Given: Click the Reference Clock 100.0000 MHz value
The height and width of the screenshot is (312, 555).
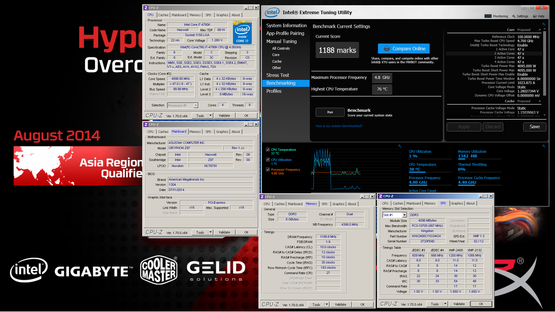Looking at the screenshot, I should 528,37.
